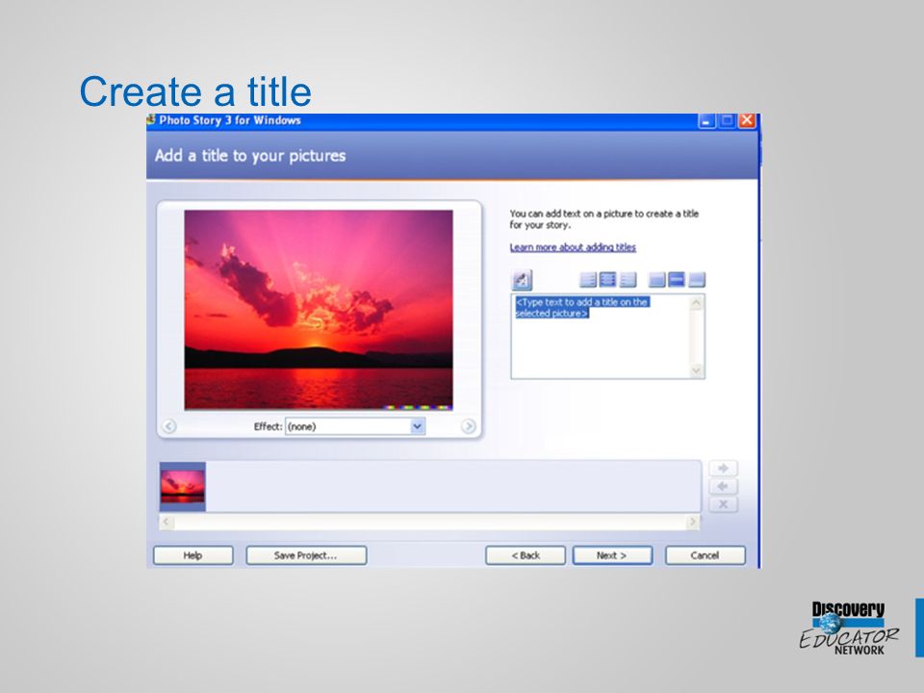
Task: Open Learn more about adding titles link
Action: click(x=573, y=247)
